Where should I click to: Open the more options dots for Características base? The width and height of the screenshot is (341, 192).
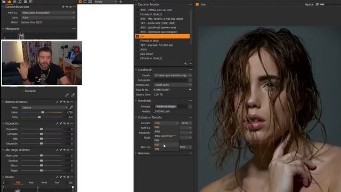tap(74, 7)
